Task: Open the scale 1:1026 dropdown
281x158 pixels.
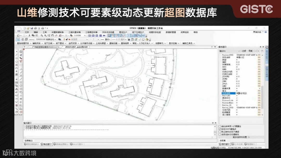Action: click(x=85, y=35)
